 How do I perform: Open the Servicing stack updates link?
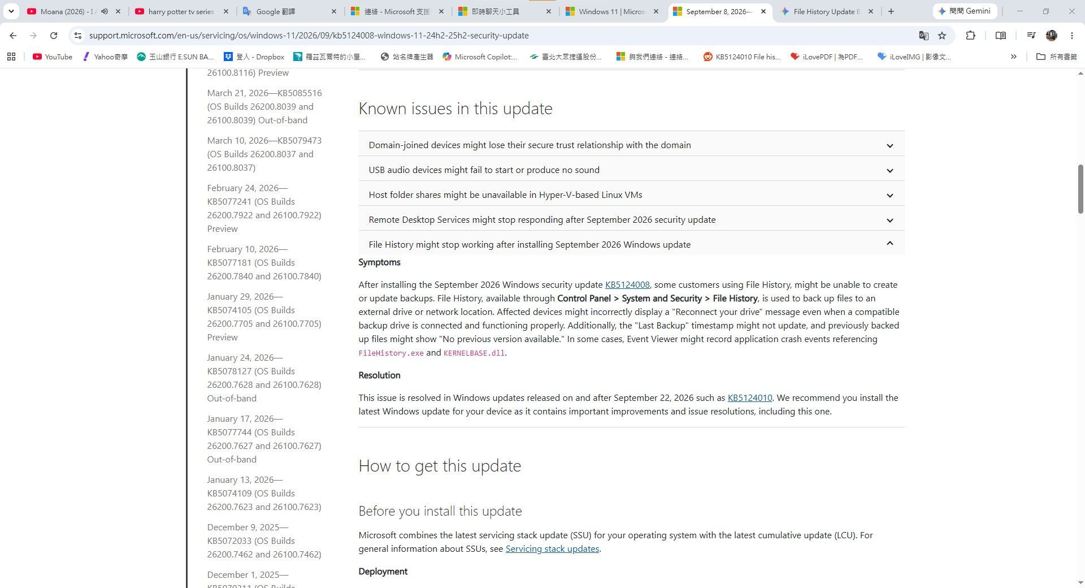click(x=552, y=549)
